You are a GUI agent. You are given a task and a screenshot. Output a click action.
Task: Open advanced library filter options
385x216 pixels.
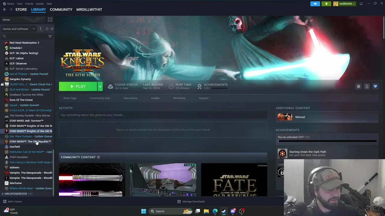[x=50, y=36]
